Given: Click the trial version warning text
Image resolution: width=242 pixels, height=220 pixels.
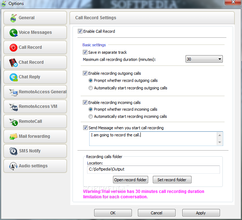Looking at the screenshot, I should click(x=144, y=194).
